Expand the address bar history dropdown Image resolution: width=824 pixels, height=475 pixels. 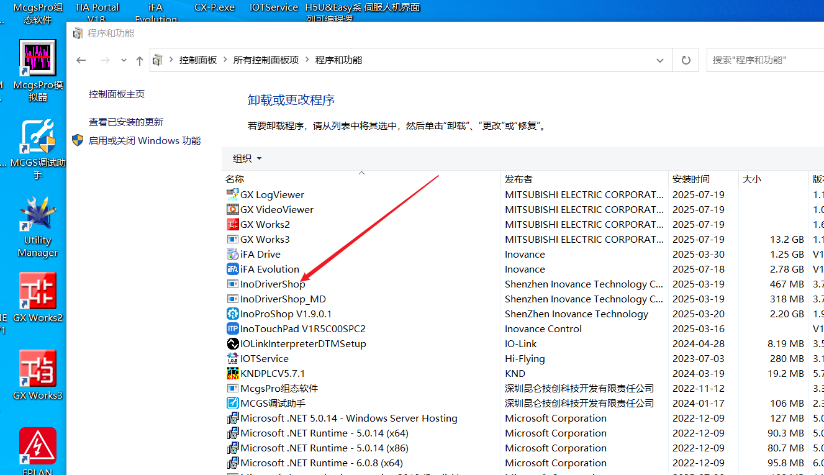pyautogui.click(x=659, y=60)
